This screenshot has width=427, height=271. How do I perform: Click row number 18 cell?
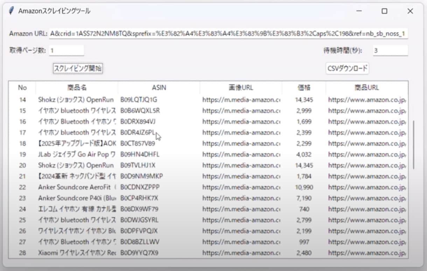pos(22,143)
